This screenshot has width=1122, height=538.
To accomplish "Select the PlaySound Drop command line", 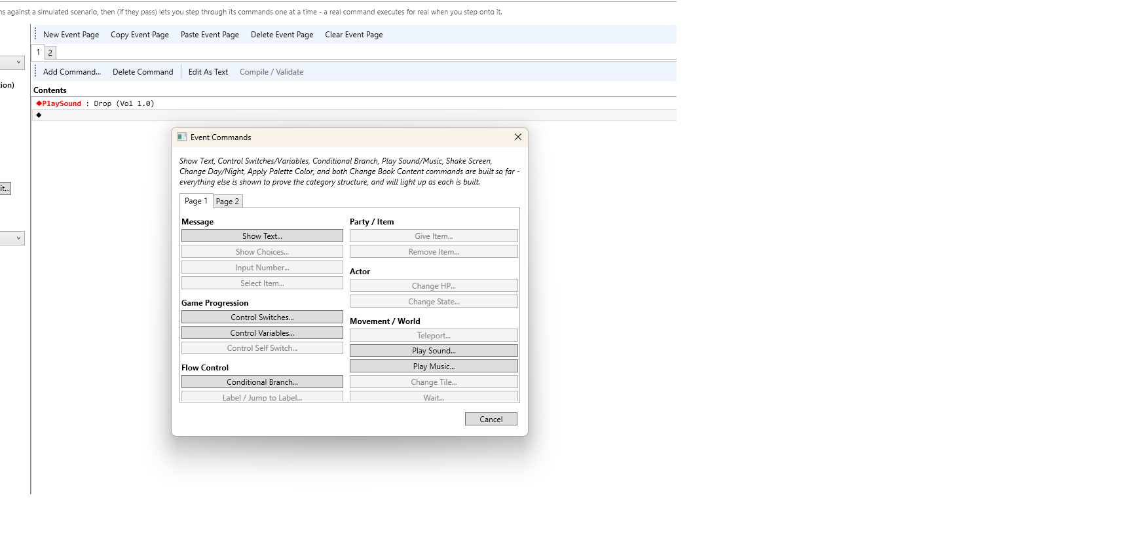I will coord(354,103).
